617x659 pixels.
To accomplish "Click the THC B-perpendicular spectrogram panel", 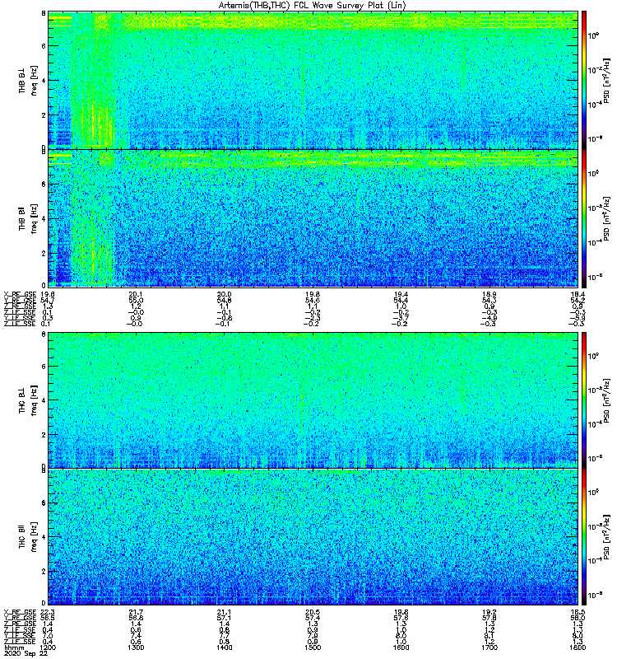I will click(x=313, y=400).
